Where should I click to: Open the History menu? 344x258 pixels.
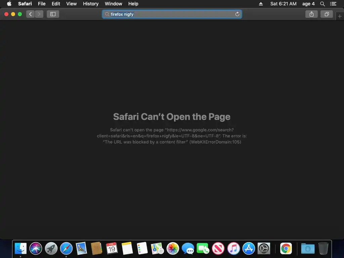91,4
